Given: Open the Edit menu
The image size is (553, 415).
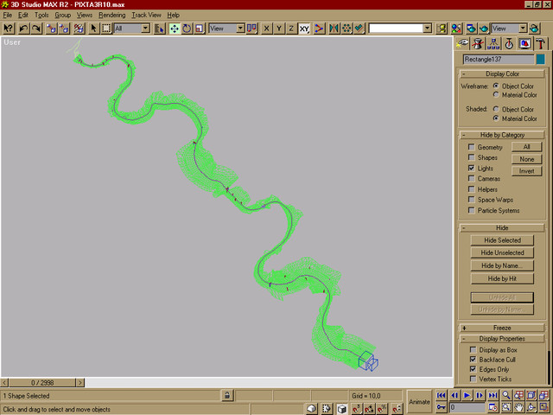Looking at the screenshot, I should click(23, 16).
